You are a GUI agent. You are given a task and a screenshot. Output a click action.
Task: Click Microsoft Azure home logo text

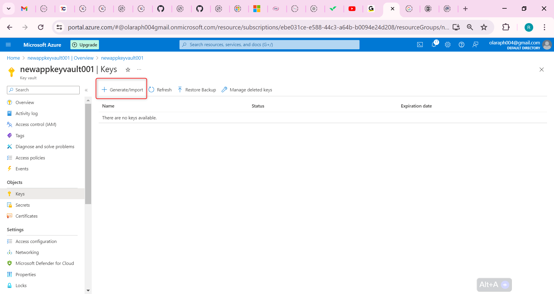(42, 45)
